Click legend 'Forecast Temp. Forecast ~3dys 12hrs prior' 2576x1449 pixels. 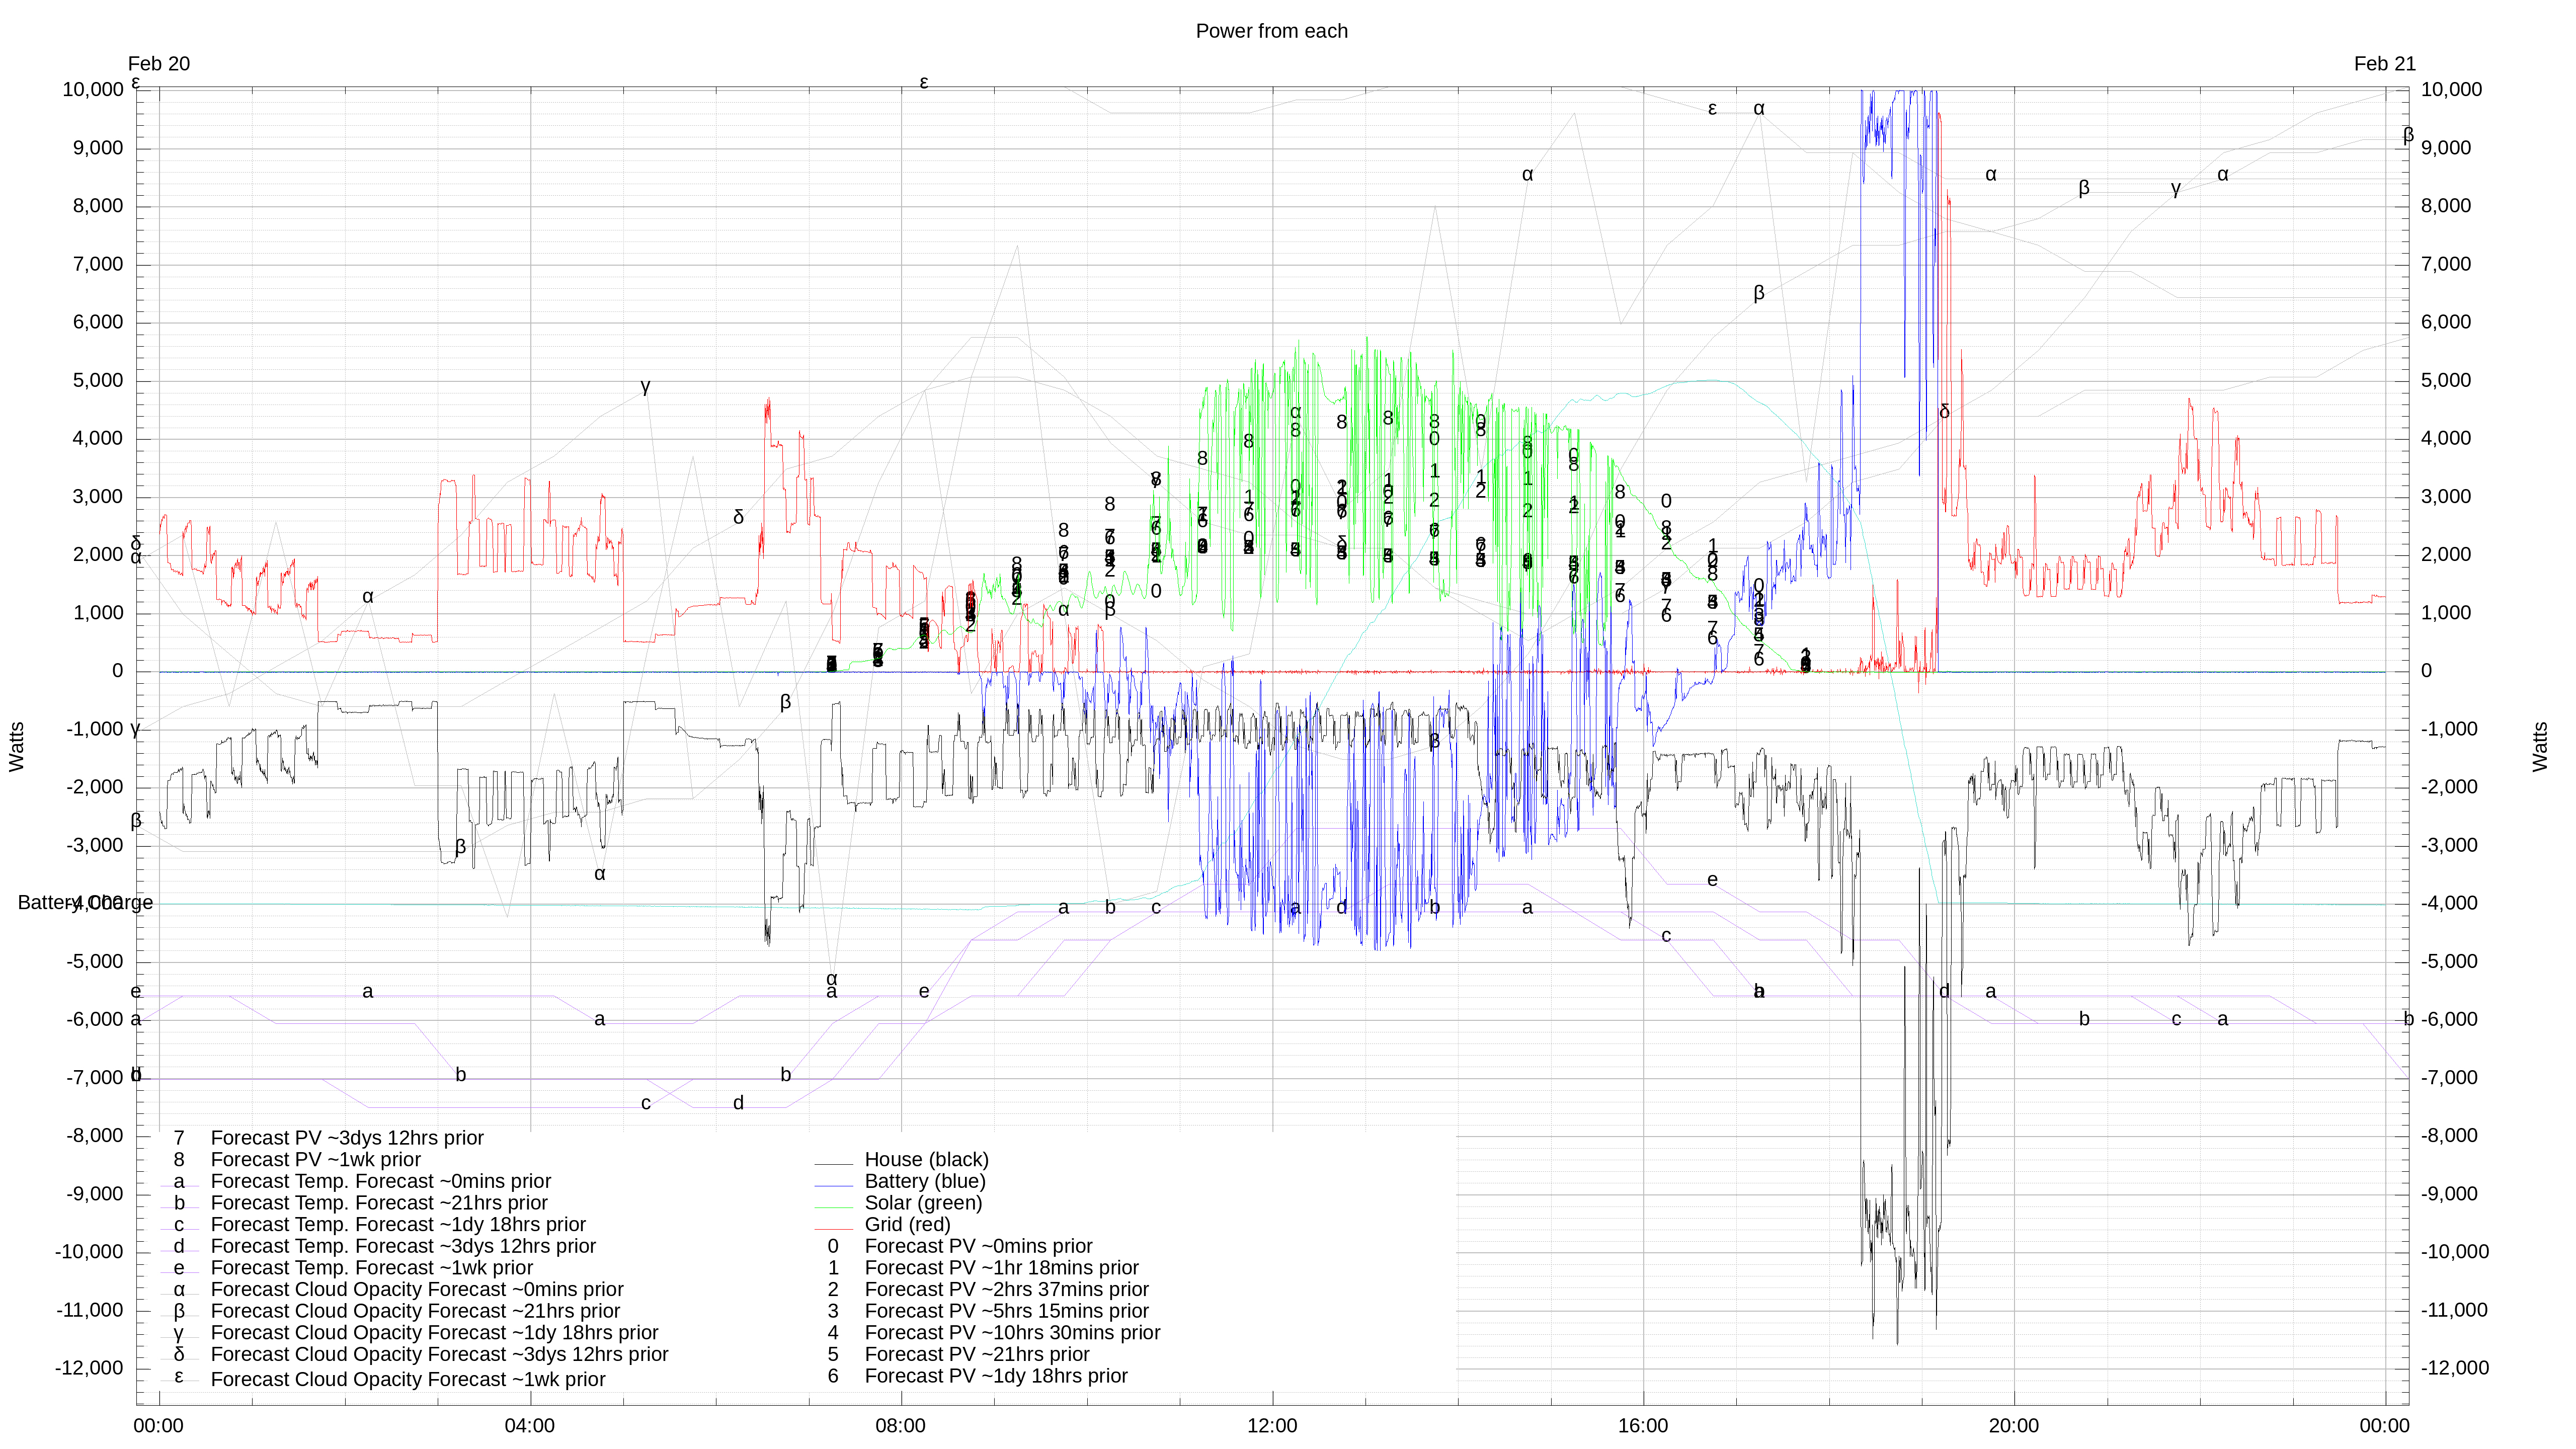(403, 1247)
